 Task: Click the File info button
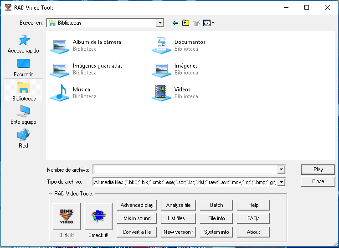pyautogui.click(x=216, y=218)
